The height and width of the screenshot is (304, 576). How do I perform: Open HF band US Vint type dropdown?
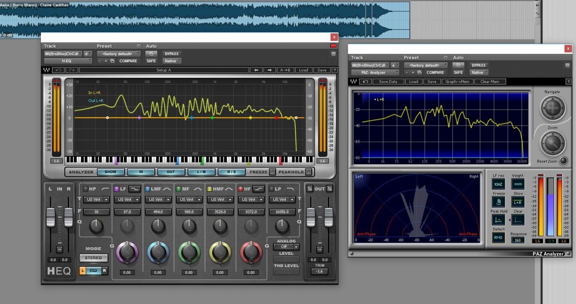click(251, 200)
